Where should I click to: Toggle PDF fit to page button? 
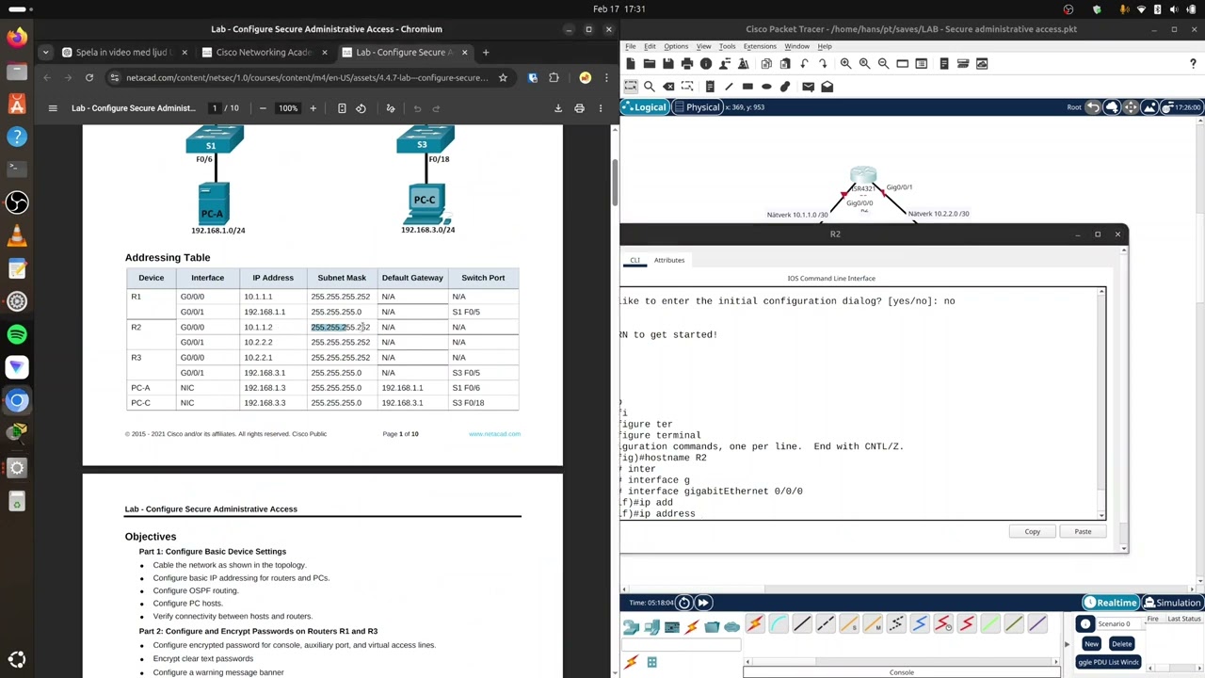tap(342, 108)
